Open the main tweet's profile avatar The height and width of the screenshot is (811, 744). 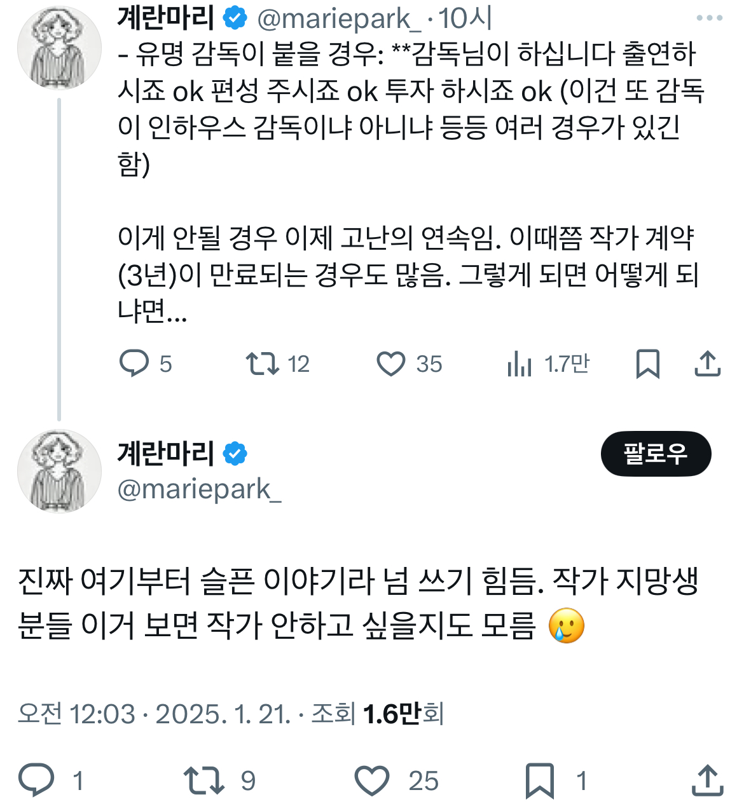(x=59, y=471)
